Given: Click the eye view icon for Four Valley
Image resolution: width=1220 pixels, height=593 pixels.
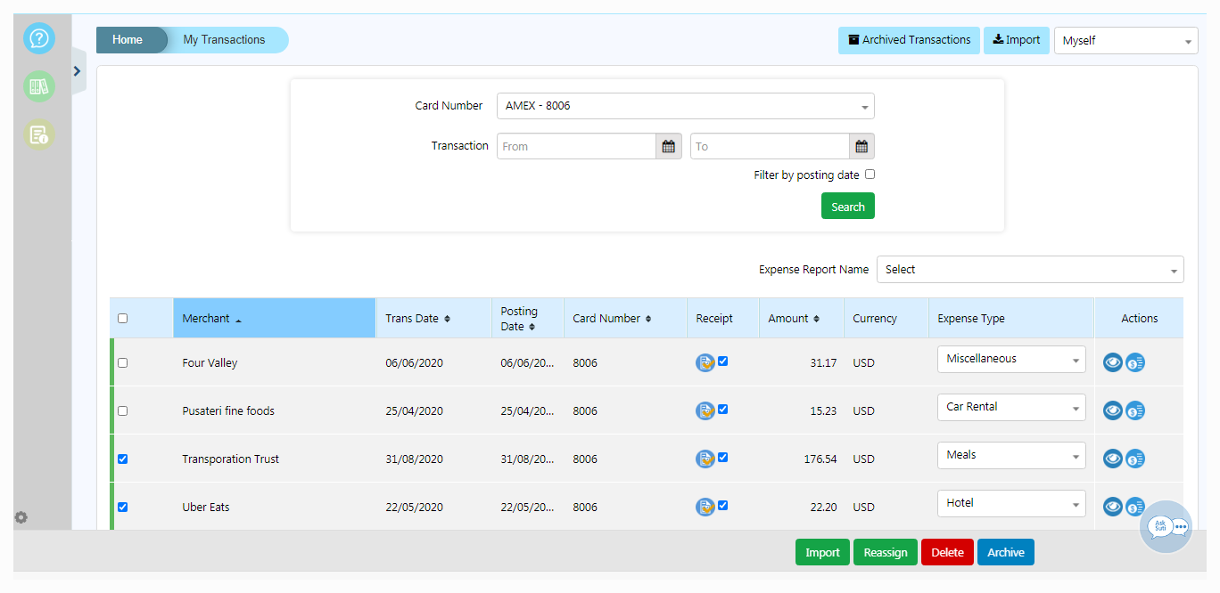Looking at the screenshot, I should click(x=1113, y=362).
